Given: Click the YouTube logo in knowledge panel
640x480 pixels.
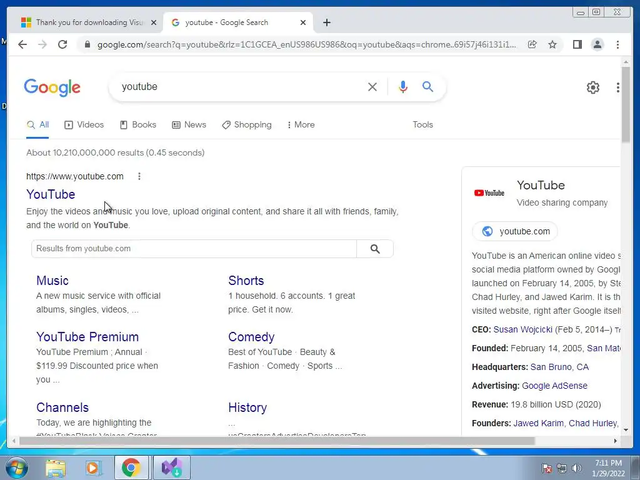Looking at the screenshot, I should point(489,193).
